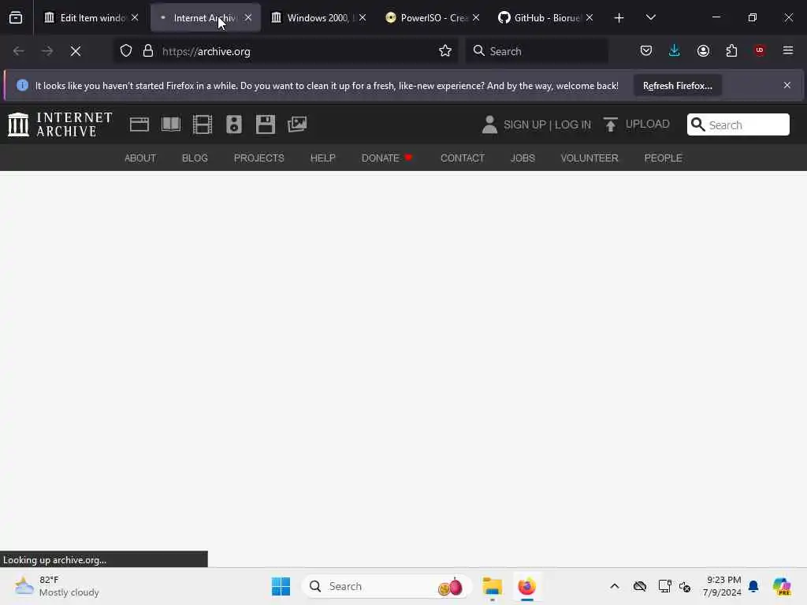
Task: Click the Internet Archive logo
Action: (x=60, y=124)
